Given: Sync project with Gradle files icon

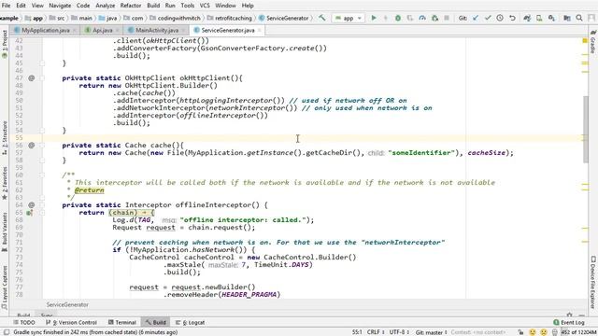Looking at the screenshot, I should click(x=527, y=18).
